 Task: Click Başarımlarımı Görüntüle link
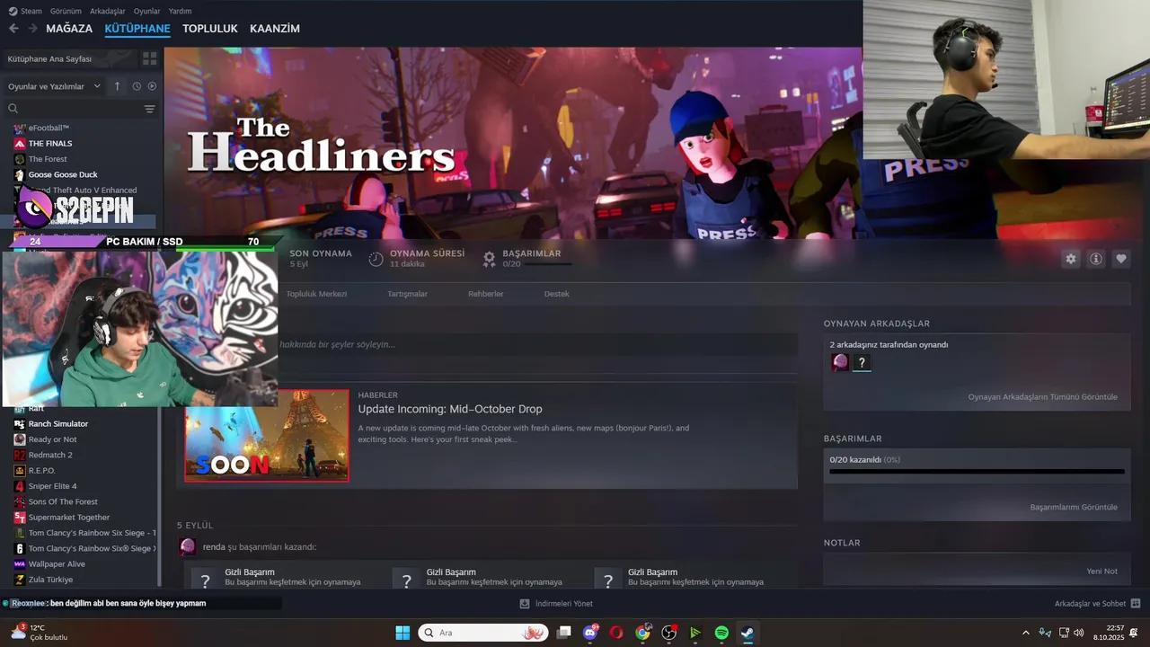point(1074,507)
